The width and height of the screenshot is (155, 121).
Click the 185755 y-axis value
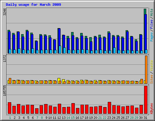[x=5, y=90]
